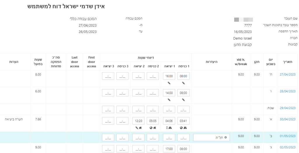Edit the 08:00 entry field on 27/04/2023
The image size is (299, 153).
tap(183, 76)
